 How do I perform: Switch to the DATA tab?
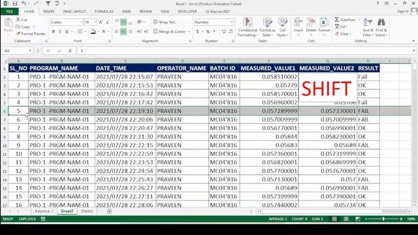(x=126, y=12)
